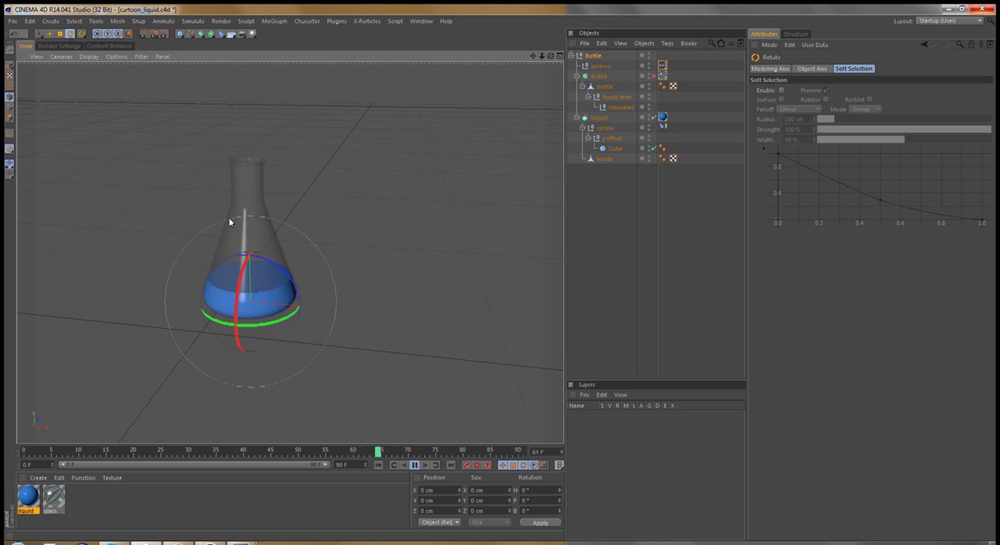The width and height of the screenshot is (1000, 545).
Task: Switch to the Content Browser tab
Action: 109,46
